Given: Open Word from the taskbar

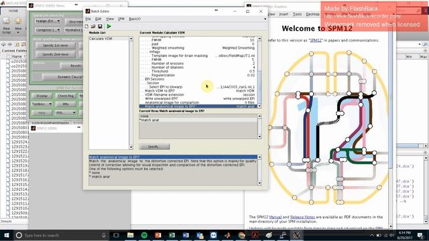Looking at the screenshot, I should click(186, 235).
